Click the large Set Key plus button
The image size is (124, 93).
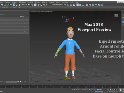coord(121,90)
